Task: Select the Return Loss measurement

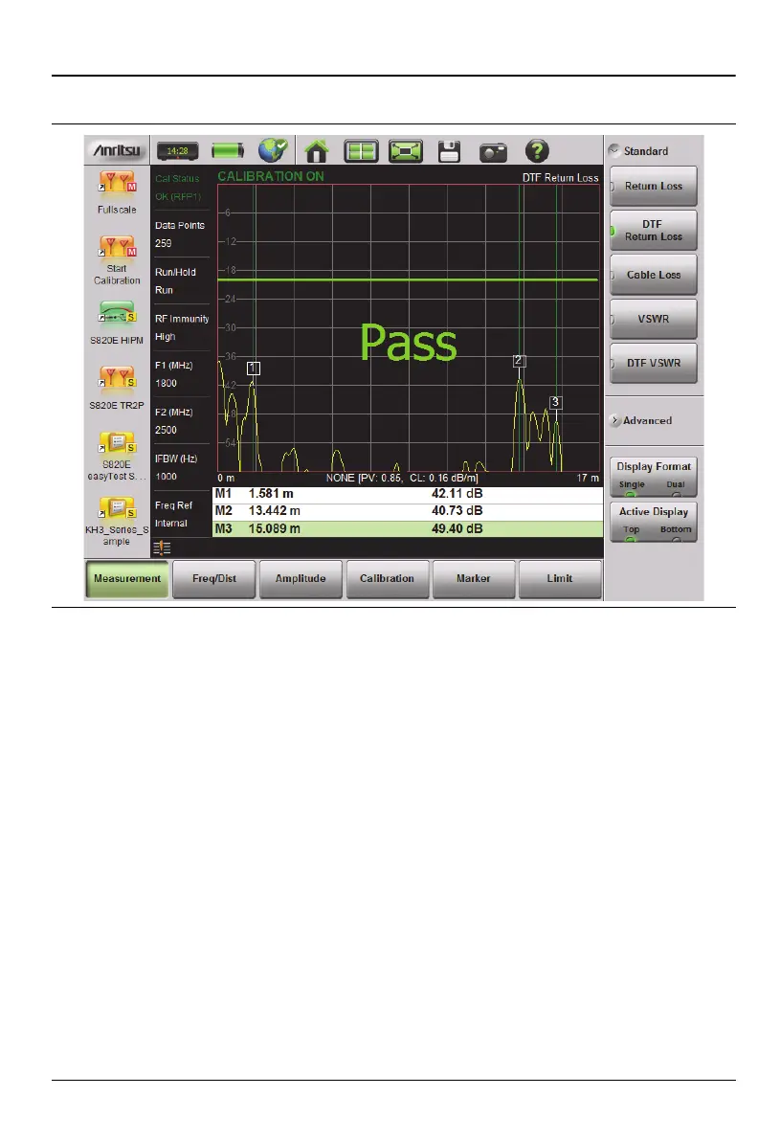Action: click(x=654, y=187)
